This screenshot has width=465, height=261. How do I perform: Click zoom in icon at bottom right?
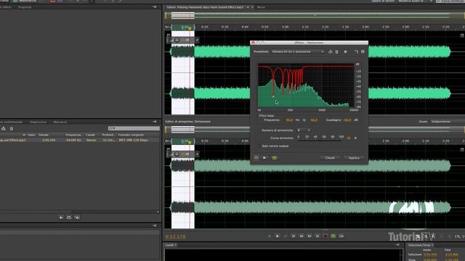point(458,236)
